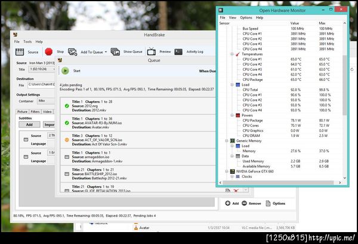Viewport: 358px width, 244px height.
Task: Click the HandBrake Source clapperboard icon
Action: tap(20, 52)
